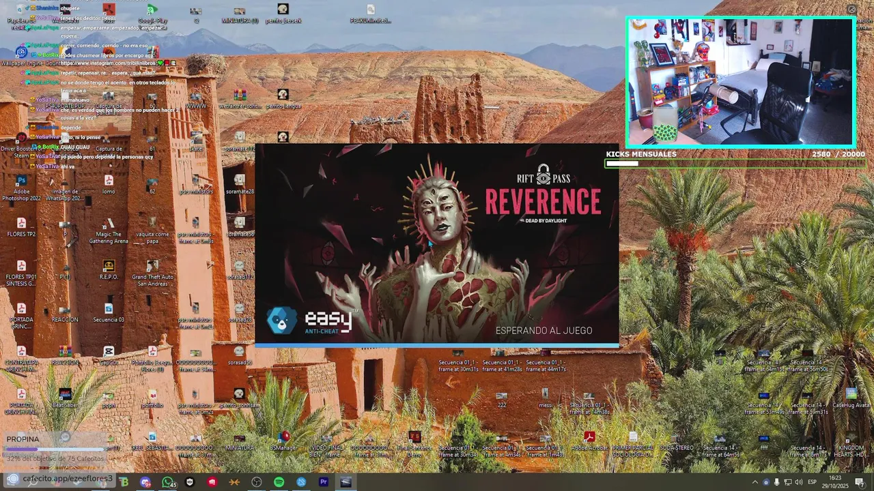
Task: Click the PROPINA goal progress bar
Action: 55,449
